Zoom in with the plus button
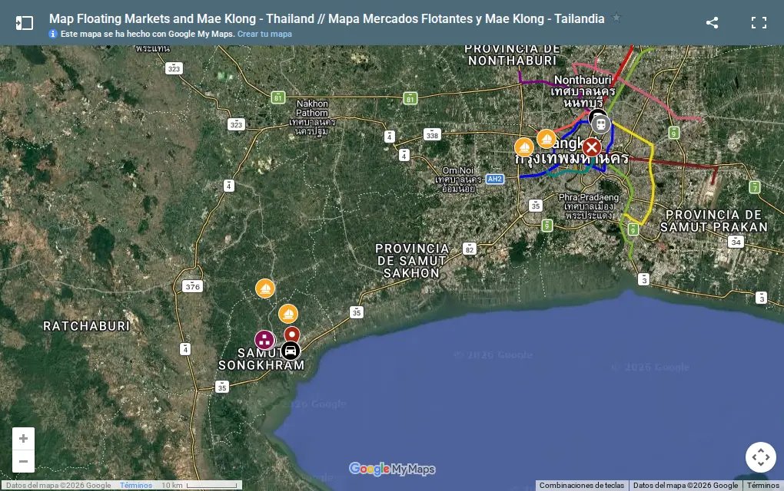This screenshot has height=491, width=784. [24, 439]
